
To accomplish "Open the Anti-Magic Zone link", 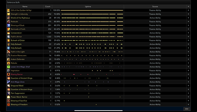I will (x=18, y=82).
